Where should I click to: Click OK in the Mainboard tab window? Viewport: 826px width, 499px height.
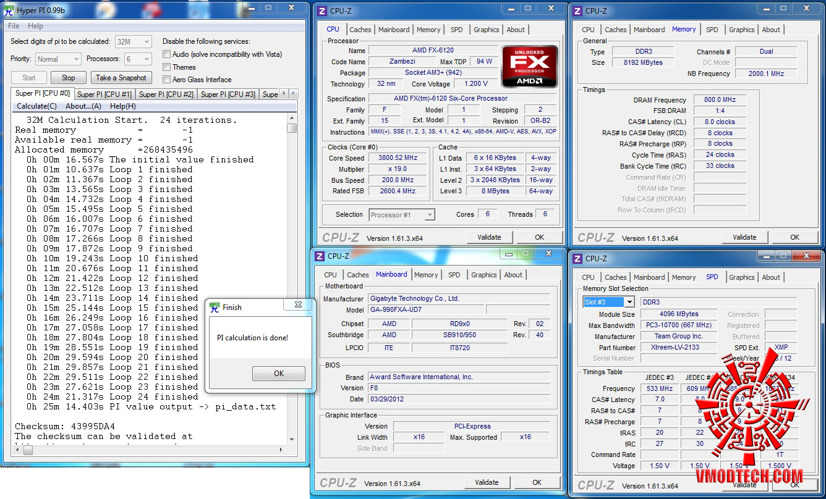pos(537,482)
